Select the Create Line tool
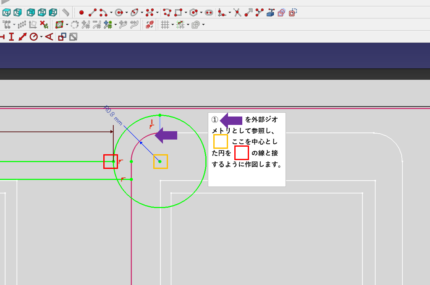The image size is (430, 285). point(92,13)
